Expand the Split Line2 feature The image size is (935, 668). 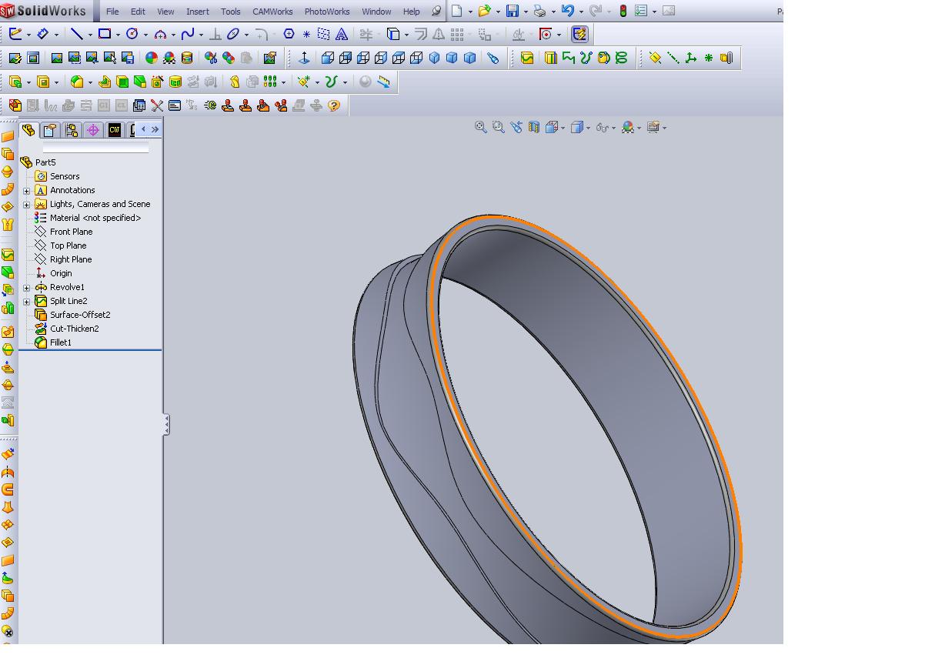click(x=26, y=302)
